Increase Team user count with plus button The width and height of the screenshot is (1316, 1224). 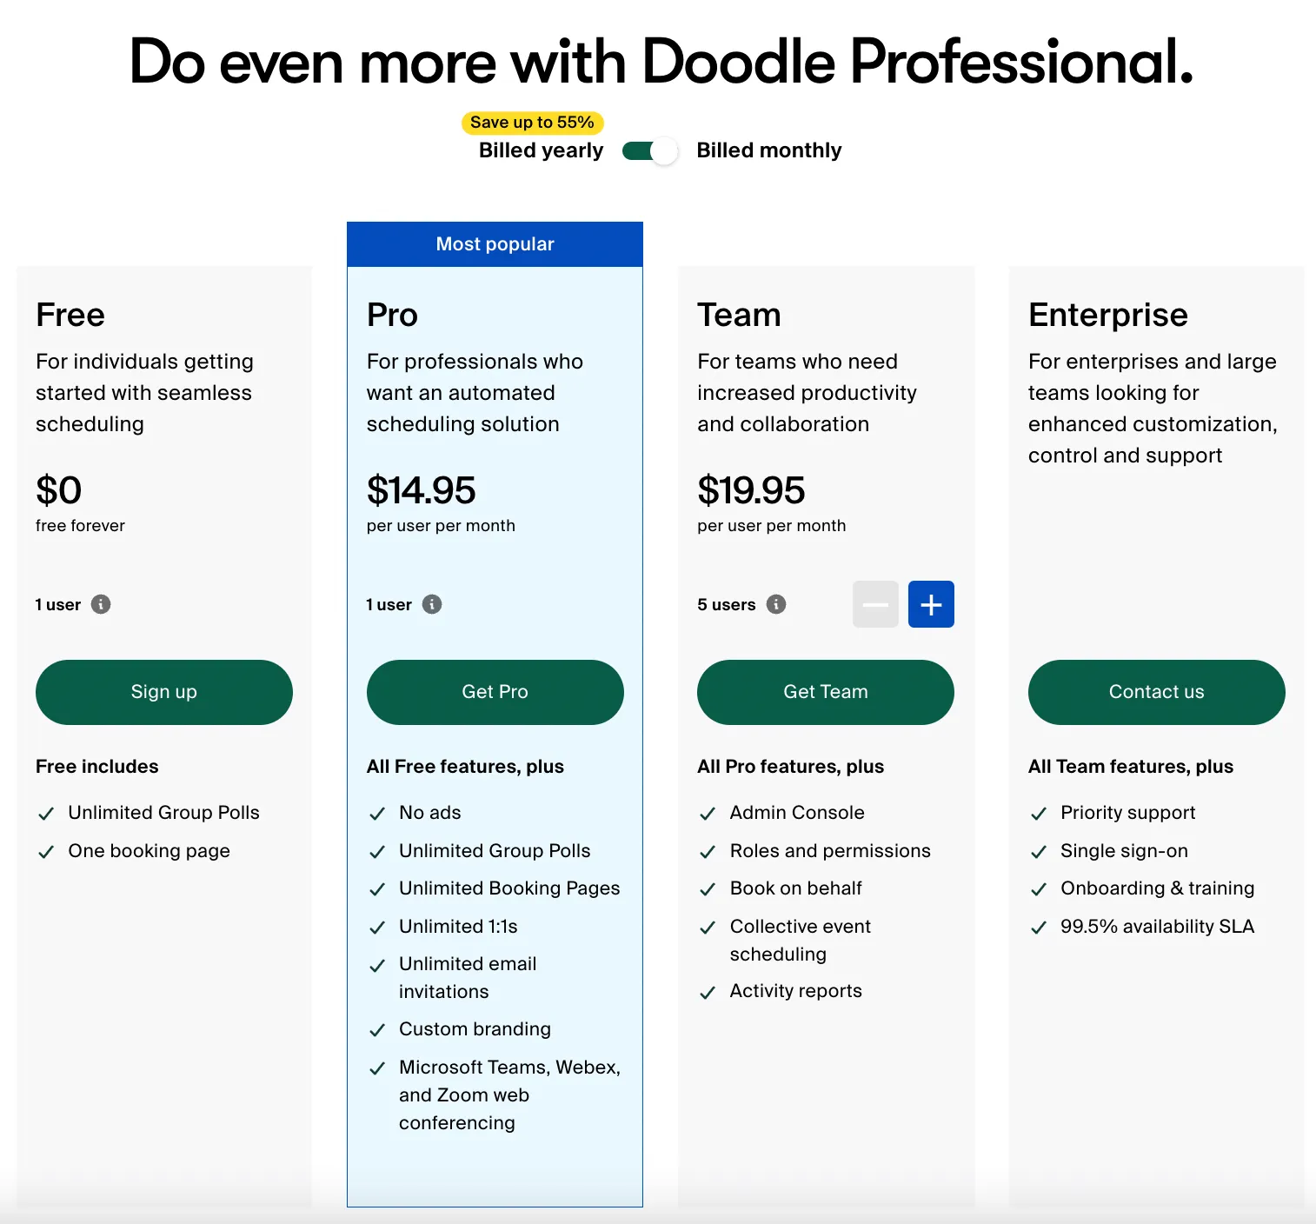931,604
